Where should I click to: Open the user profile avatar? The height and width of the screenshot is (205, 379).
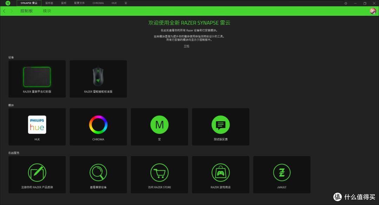373,11
